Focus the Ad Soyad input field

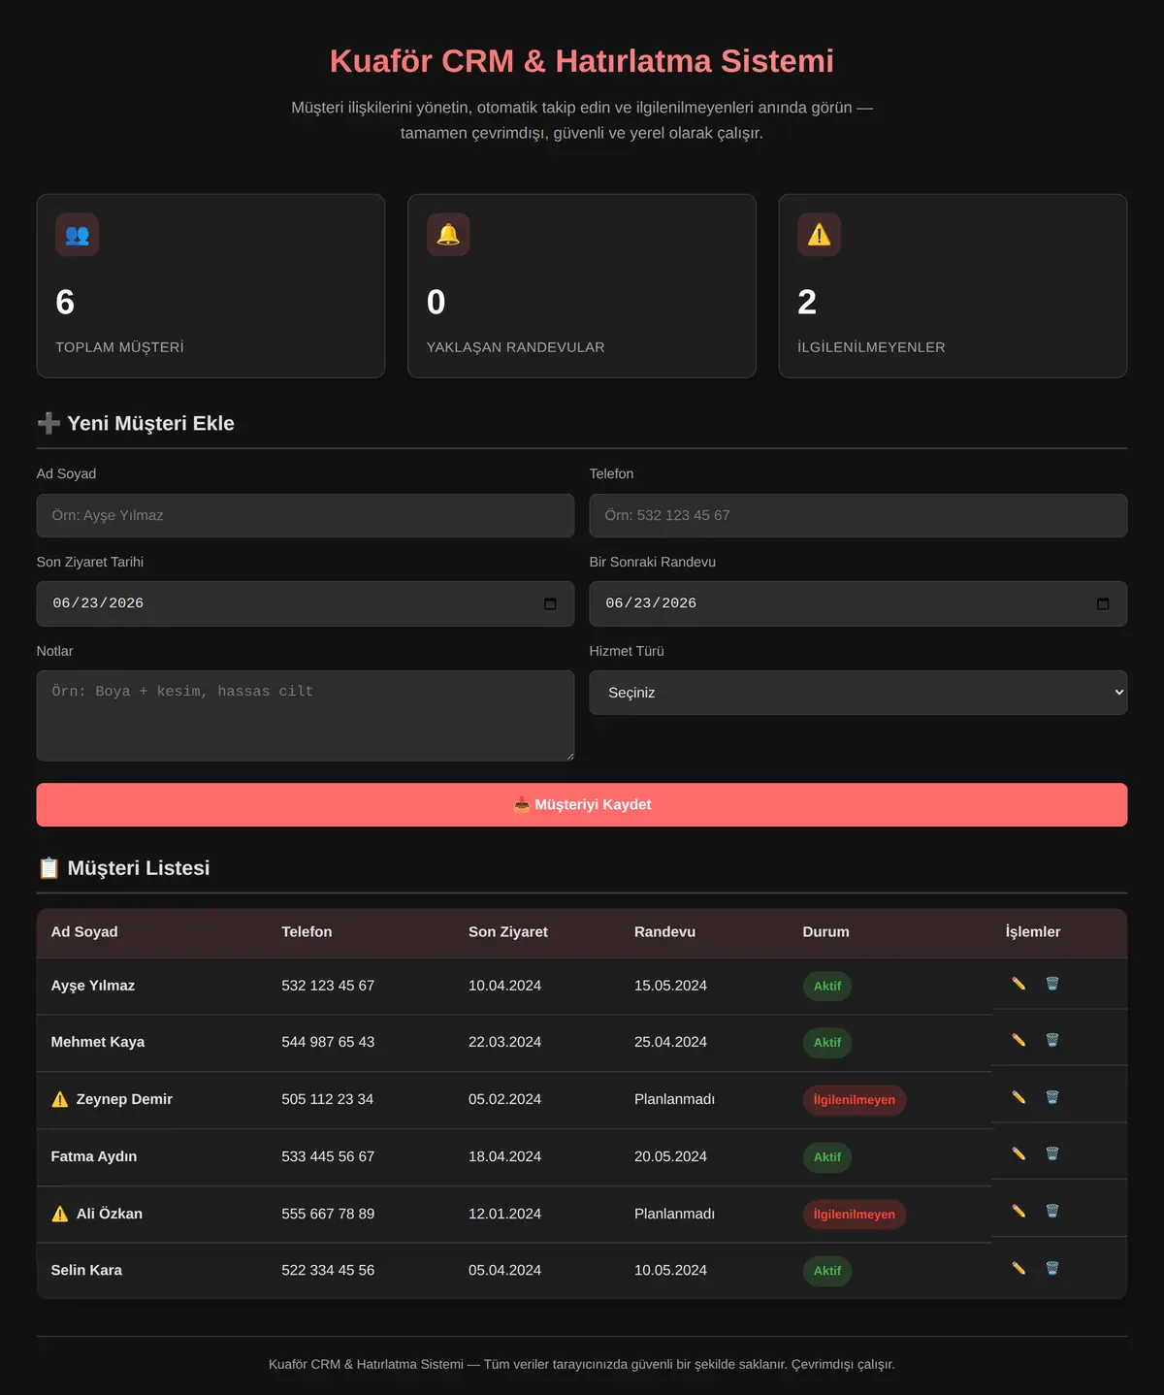click(x=306, y=515)
